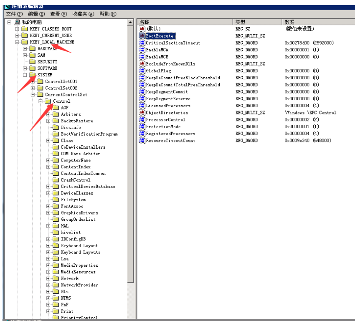
Task: Select the ExcludeFromKnownDlls string icon
Action: tap(142, 64)
